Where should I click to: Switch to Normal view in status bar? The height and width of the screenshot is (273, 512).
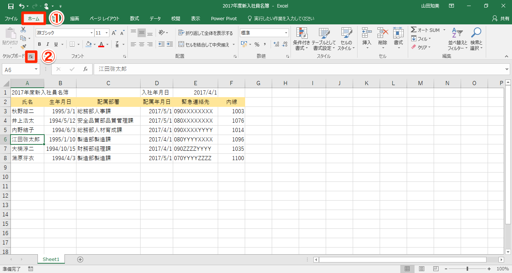[x=407, y=268]
